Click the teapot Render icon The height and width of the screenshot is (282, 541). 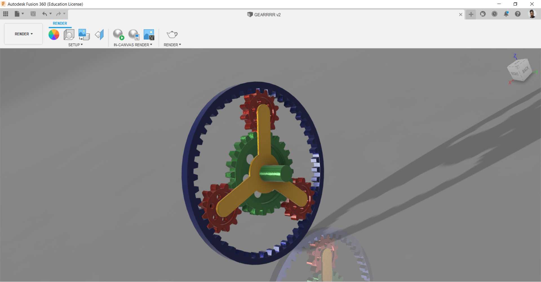pos(172,35)
